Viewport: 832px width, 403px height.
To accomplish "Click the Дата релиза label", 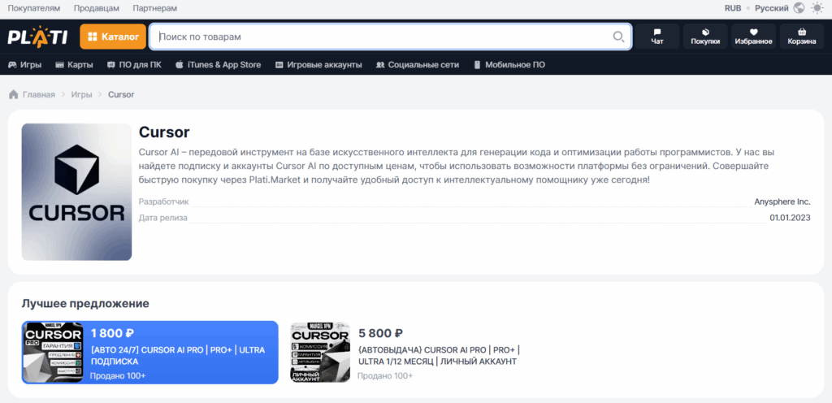I will [162, 218].
